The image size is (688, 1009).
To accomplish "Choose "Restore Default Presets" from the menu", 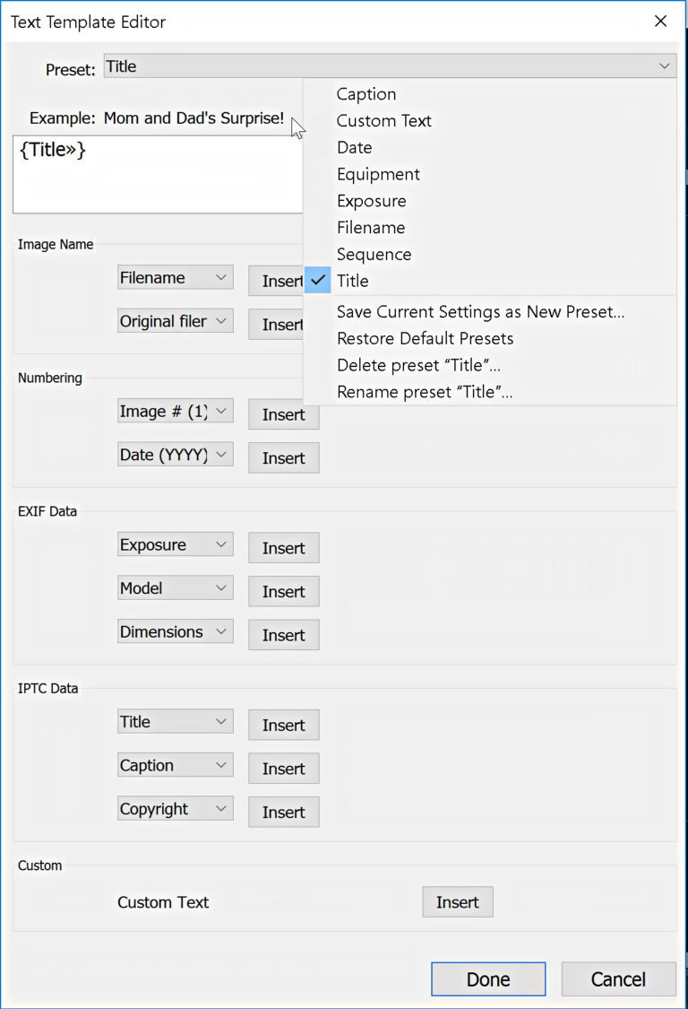I will (425, 338).
